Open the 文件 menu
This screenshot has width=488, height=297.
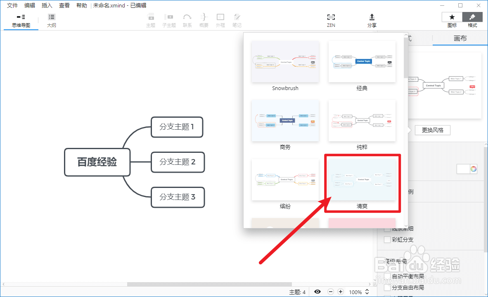point(12,5)
